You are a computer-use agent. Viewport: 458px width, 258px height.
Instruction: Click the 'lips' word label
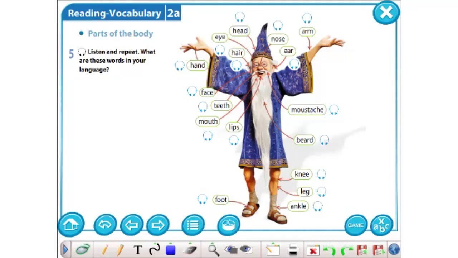[234, 127]
